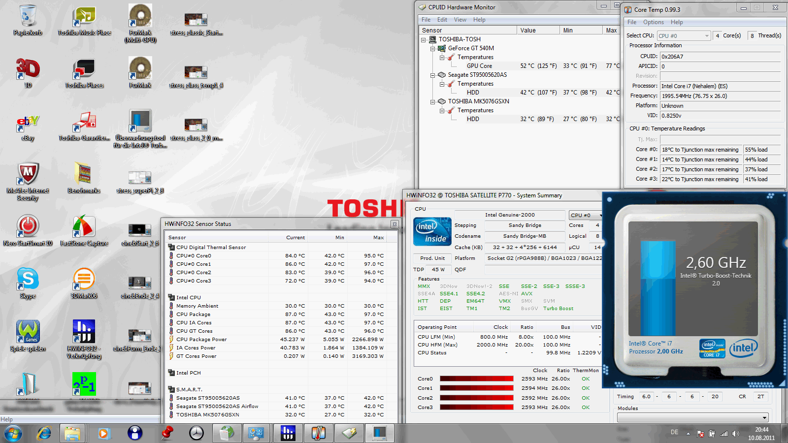
Task: Open Help menu in Core Temp
Action: point(677,22)
